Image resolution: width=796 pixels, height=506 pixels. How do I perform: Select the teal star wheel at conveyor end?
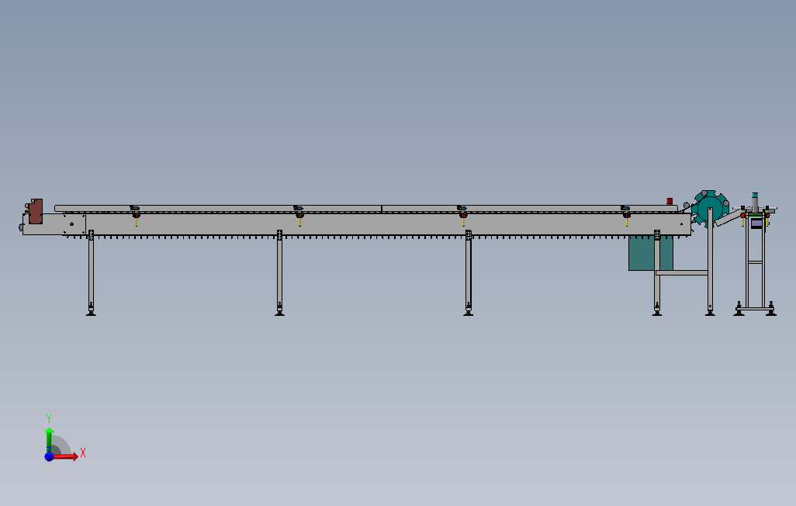710,209
